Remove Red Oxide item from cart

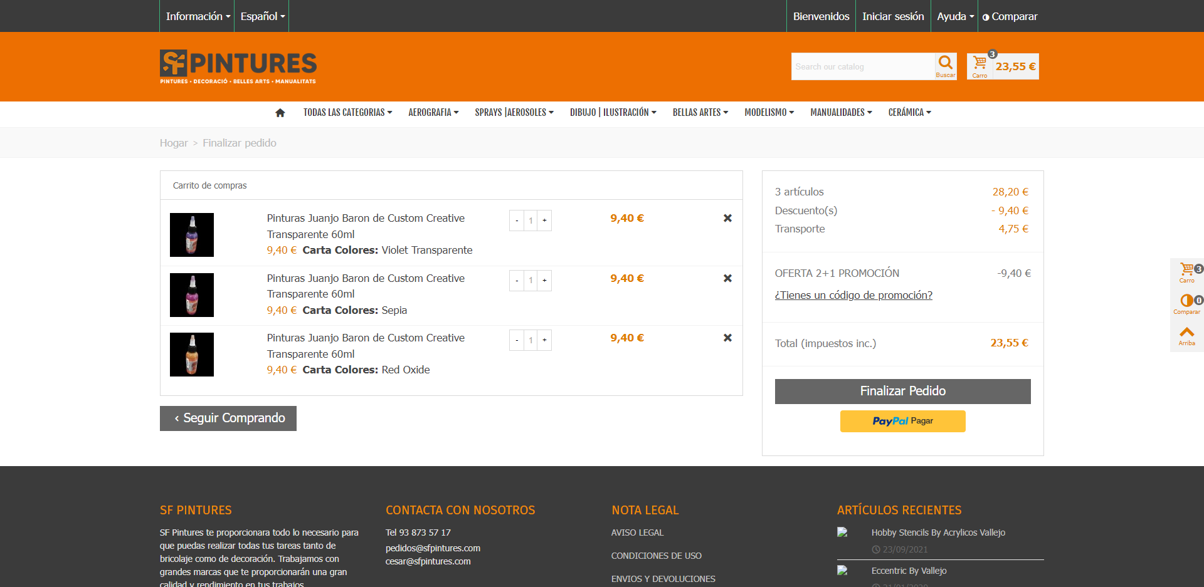point(727,338)
